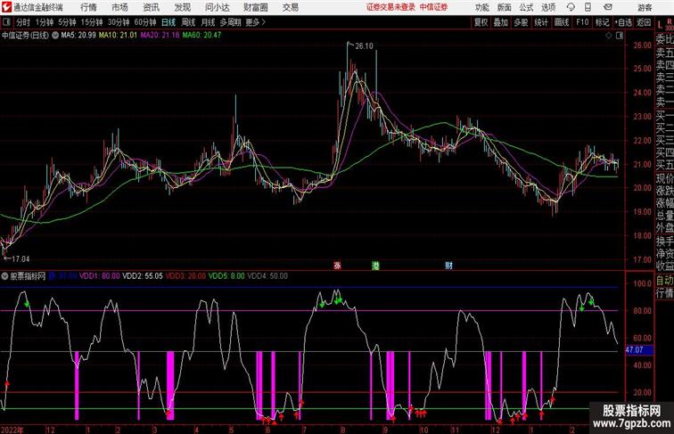Select the 月线 monthly tab

click(x=208, y=22)
